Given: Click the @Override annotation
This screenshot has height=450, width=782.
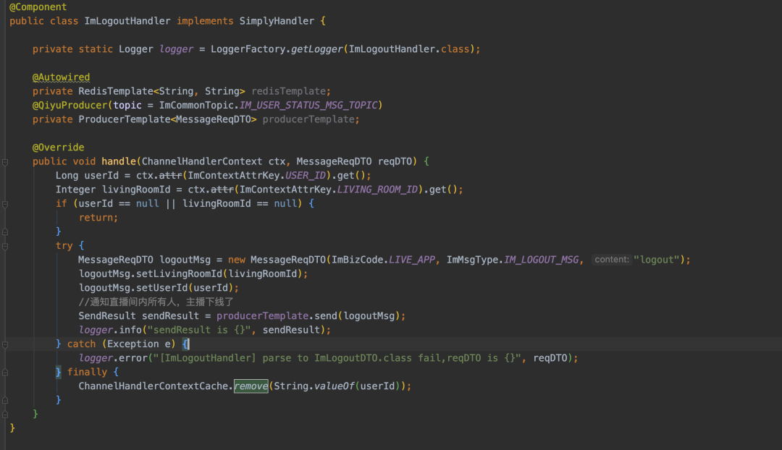Looking at the screenshot, I should [58, 148].
